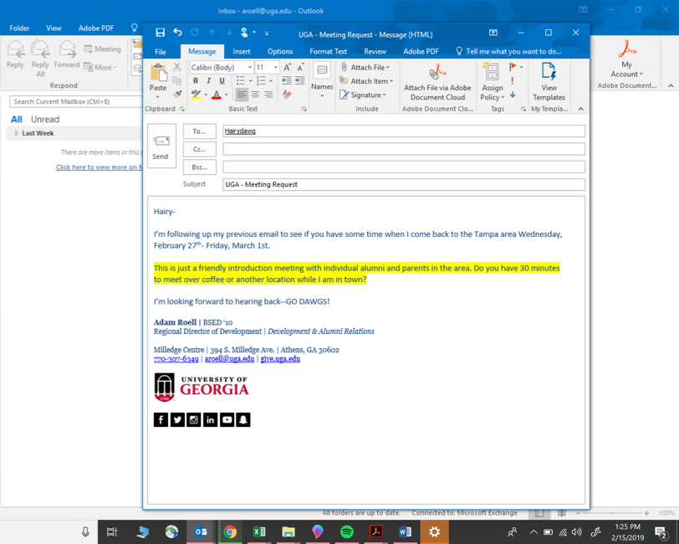
Task: Open the File tab in the message window
Action: point(161,52)
